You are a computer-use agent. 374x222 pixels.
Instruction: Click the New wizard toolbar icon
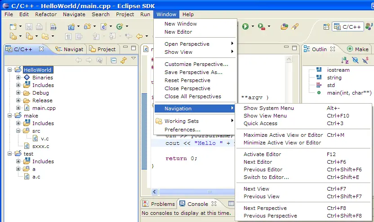tap(12, 27)
